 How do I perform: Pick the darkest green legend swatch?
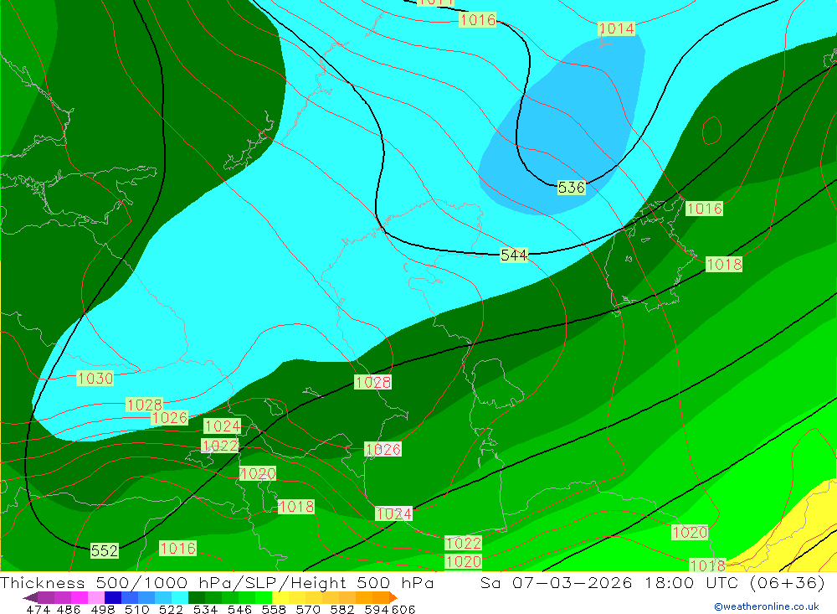[197, 597]
